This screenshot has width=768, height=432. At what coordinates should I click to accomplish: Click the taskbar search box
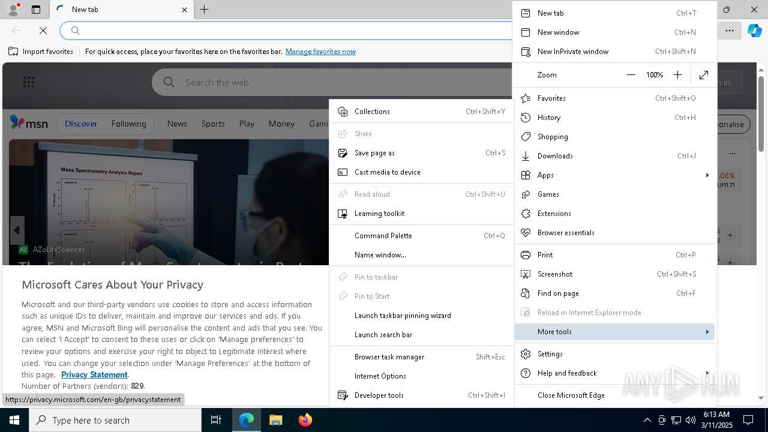(115, 420)
